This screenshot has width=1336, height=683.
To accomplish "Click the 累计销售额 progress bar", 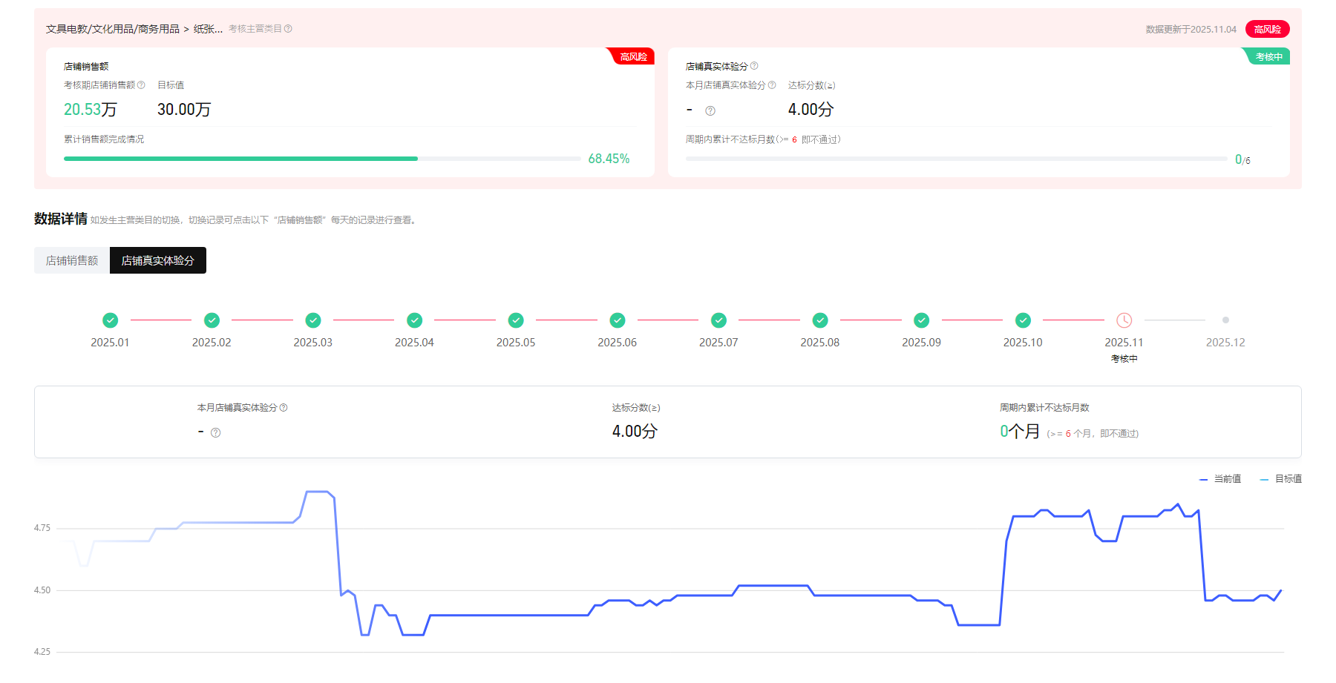I will [322, 159].
